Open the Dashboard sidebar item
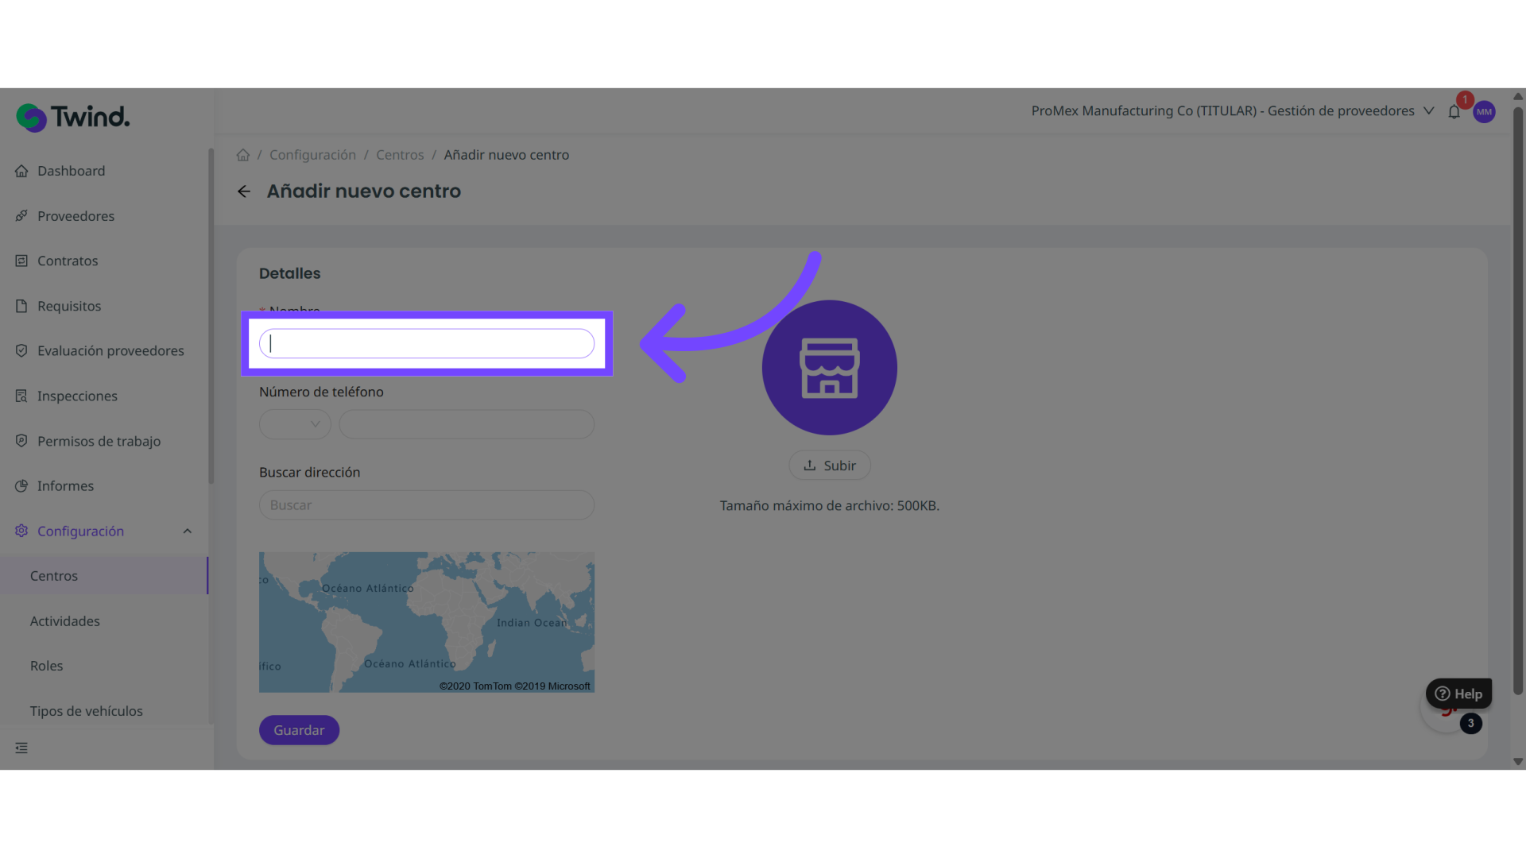 click(x=71, y=171)
